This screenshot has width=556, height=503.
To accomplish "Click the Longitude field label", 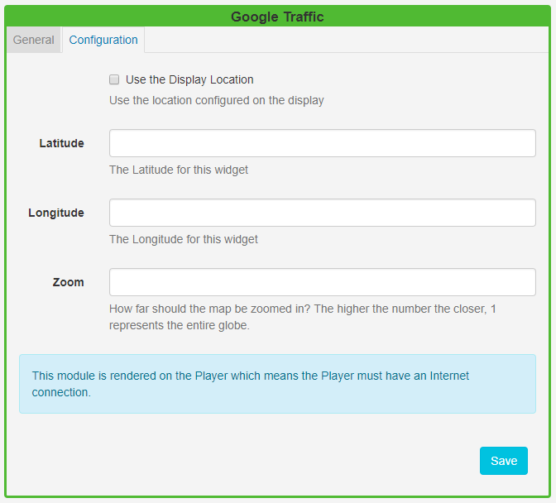I will [56, 213].
